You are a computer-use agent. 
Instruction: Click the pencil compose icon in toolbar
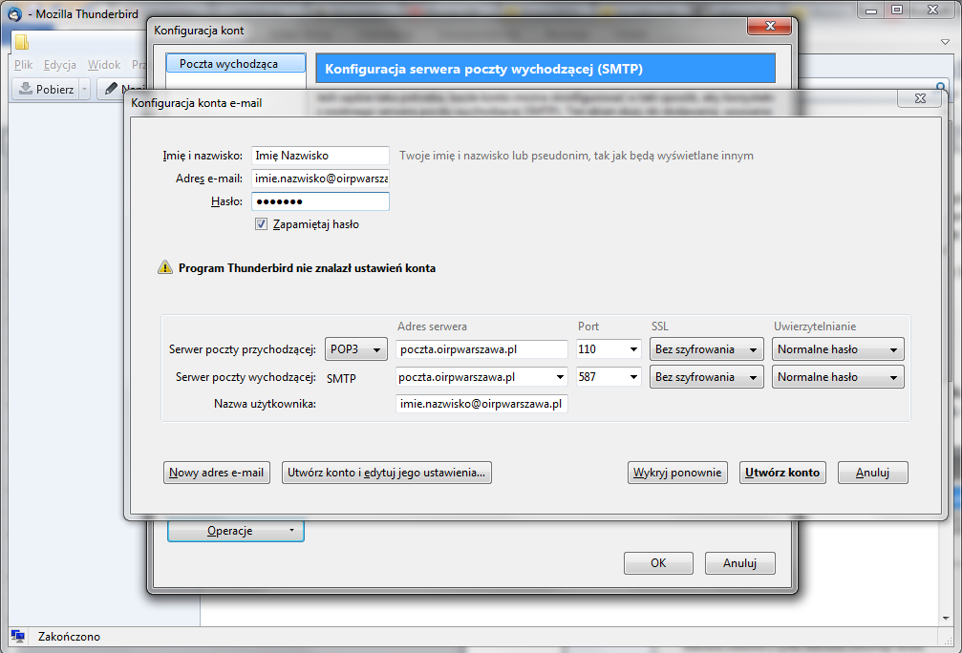(x=111, y=88)
